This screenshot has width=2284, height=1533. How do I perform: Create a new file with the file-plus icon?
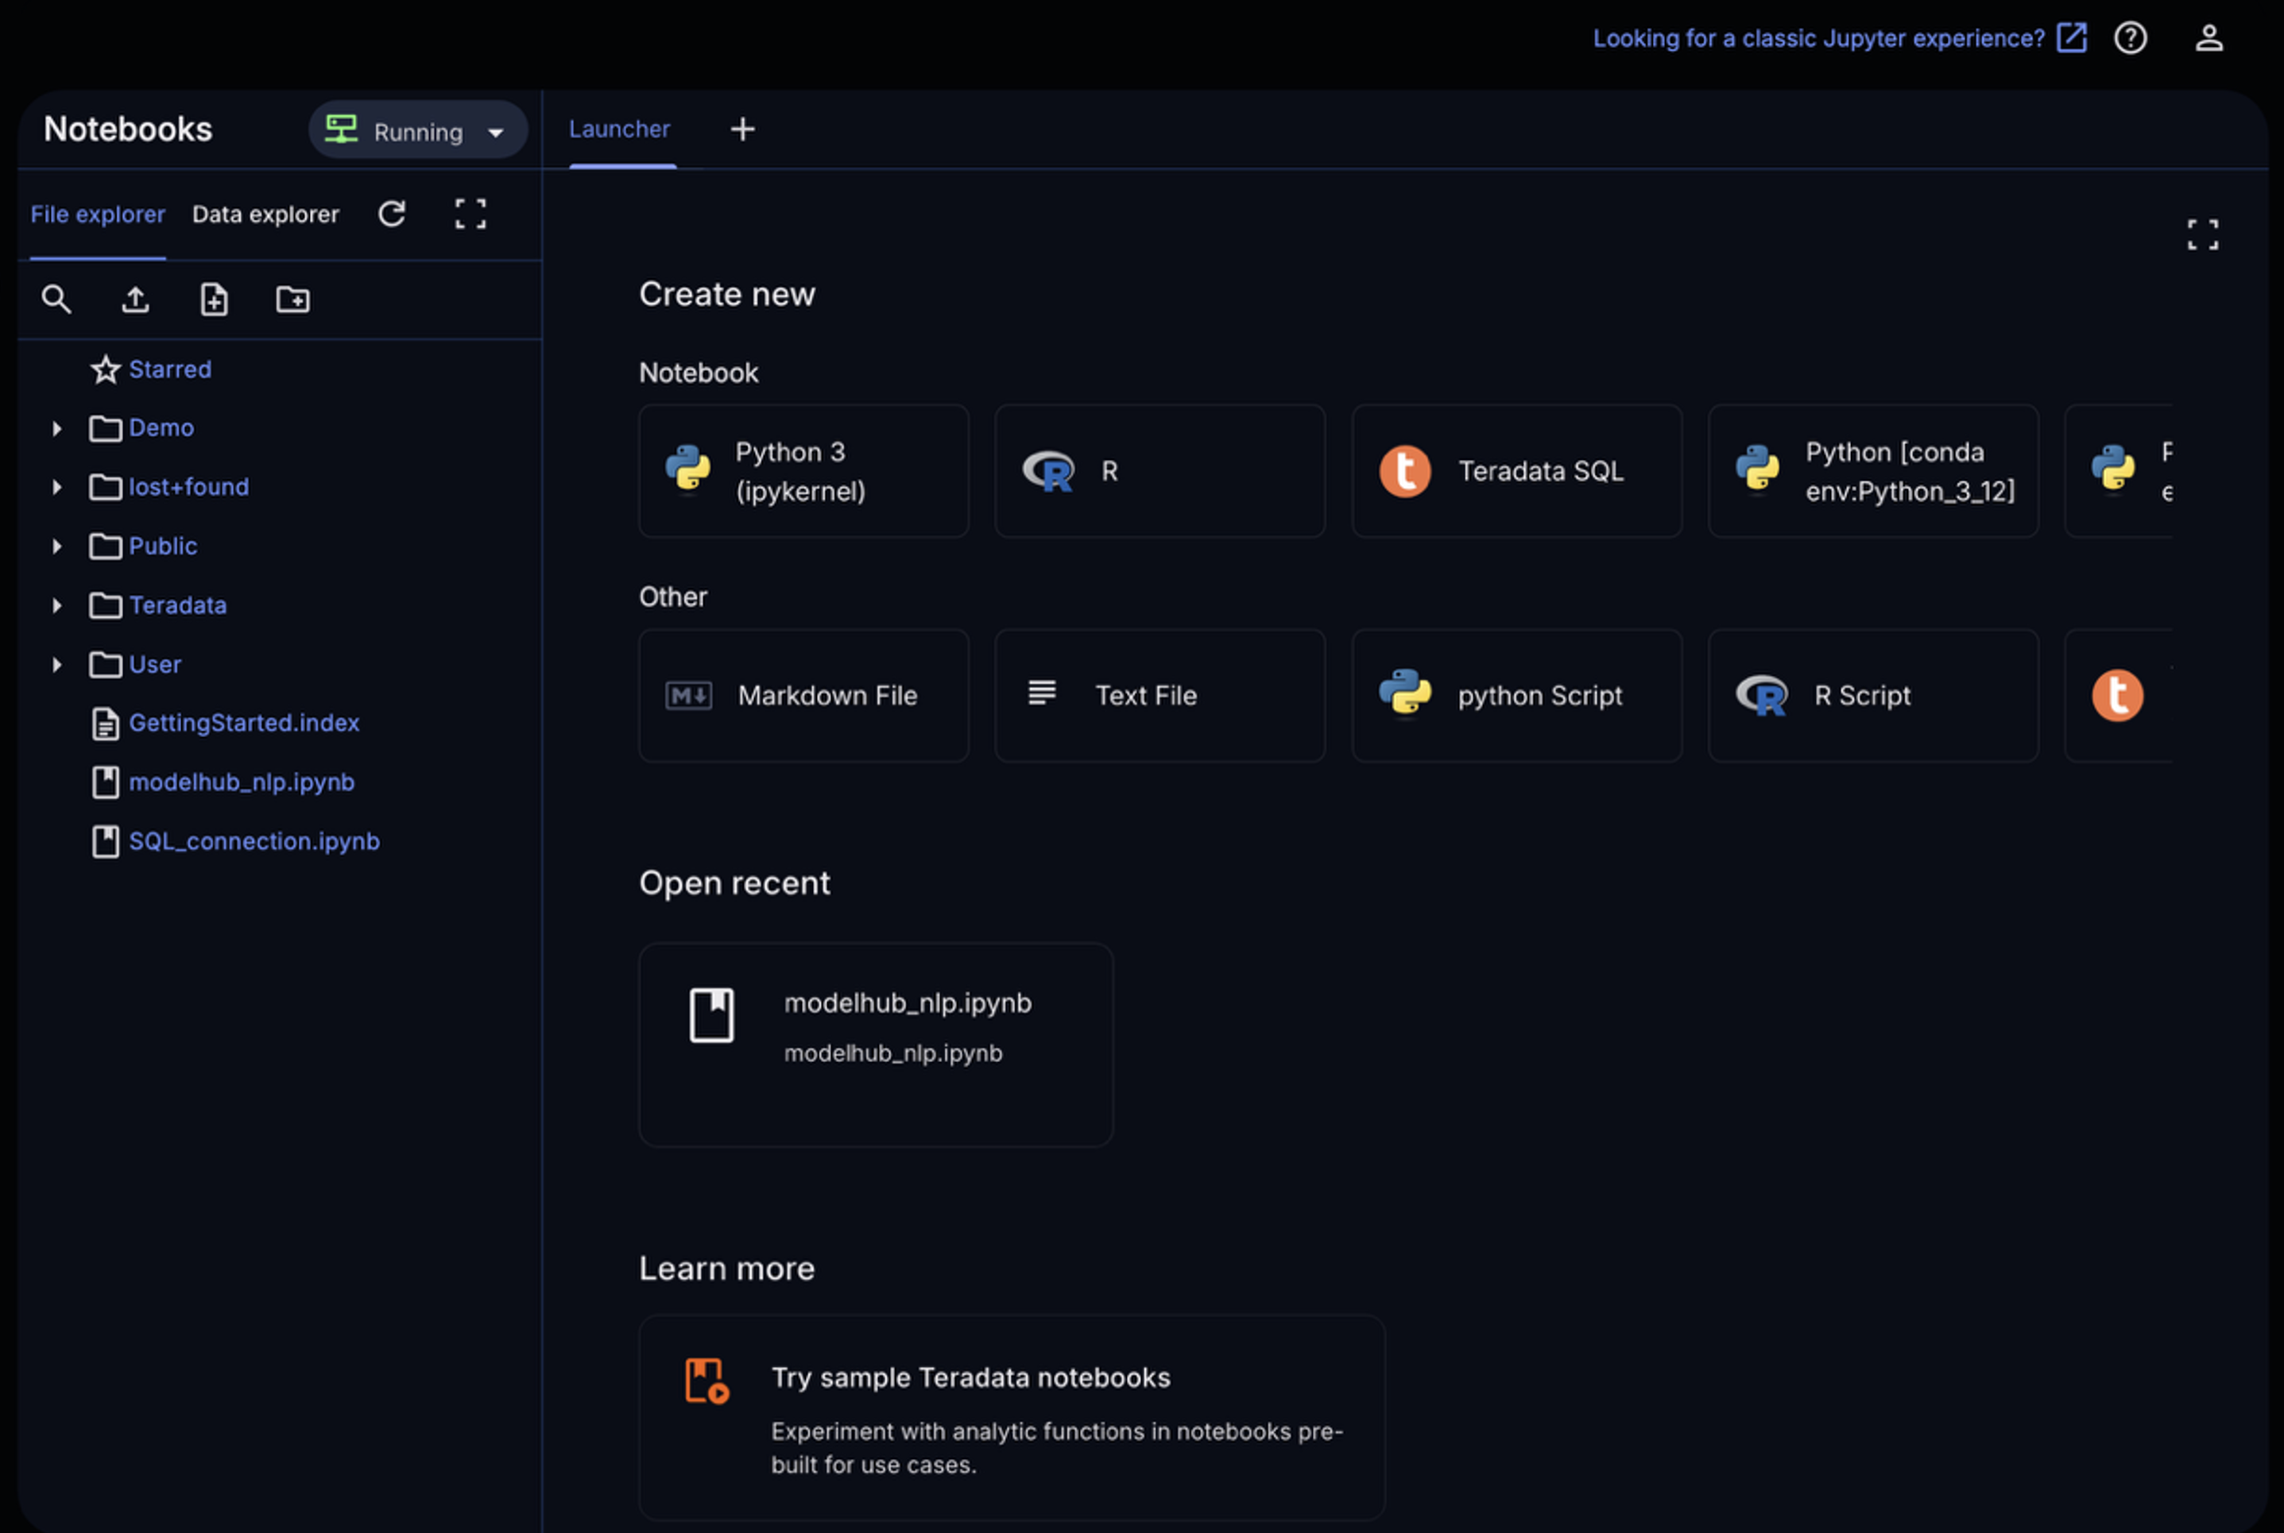(215, 299)
